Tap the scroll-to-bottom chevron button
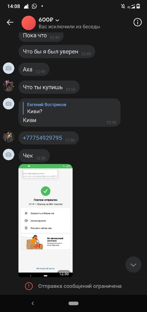This screenshot has width=147, height=312. pyautogui.click(x=133, y=265)
